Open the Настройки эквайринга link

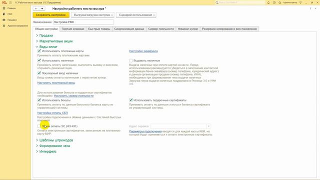pos(143,51)
